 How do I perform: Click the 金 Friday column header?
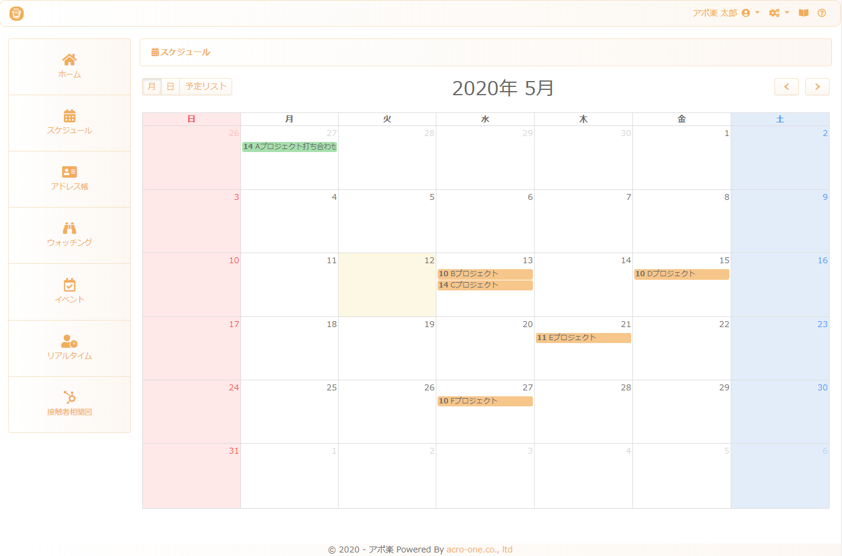682,119
